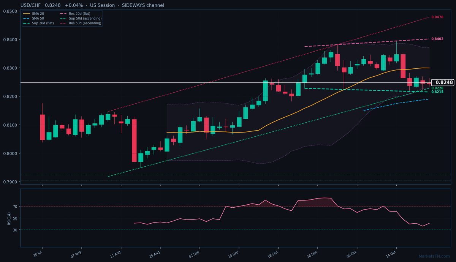Screen dimensions: 456x262
Task: Click the 0.8228 support level label
Action: (x=437, y=88)
